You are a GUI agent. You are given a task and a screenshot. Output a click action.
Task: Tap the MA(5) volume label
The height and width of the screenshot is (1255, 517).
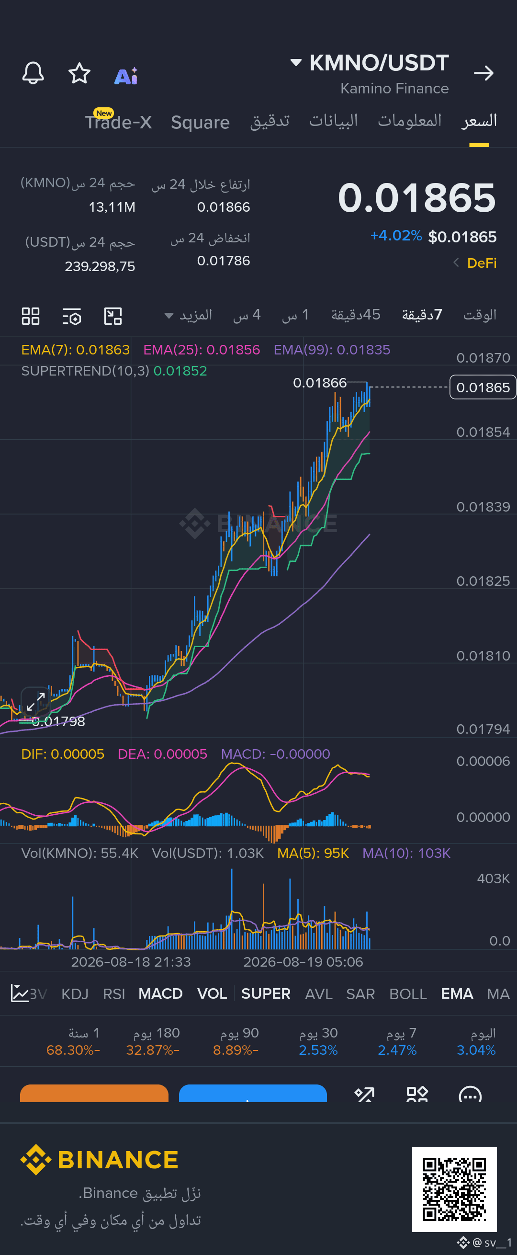313,854
